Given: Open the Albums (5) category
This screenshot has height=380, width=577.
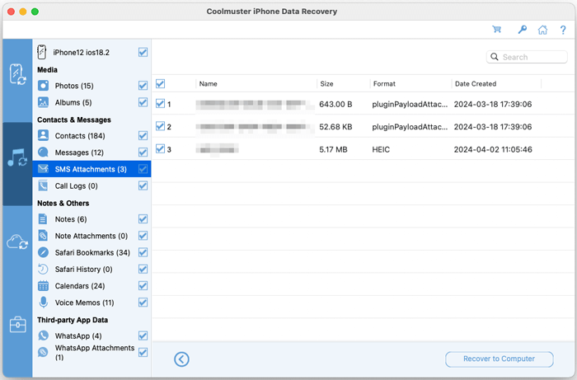Looking at the screenshot, I should coord(91,102).
